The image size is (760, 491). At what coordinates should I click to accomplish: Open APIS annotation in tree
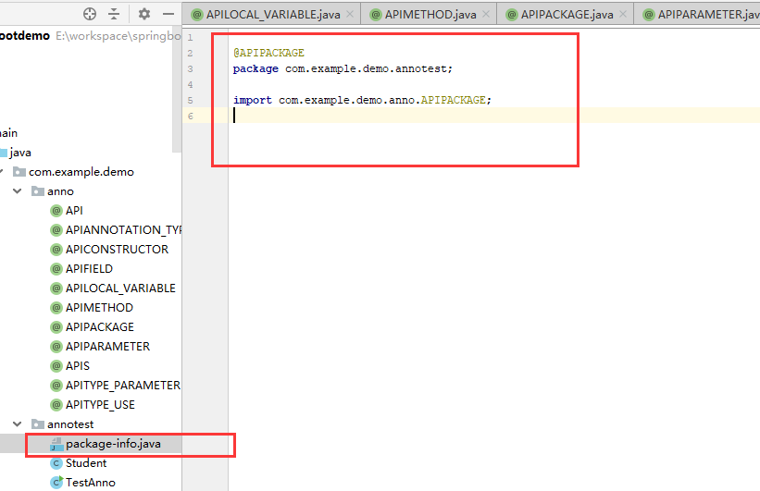point(78,365)
